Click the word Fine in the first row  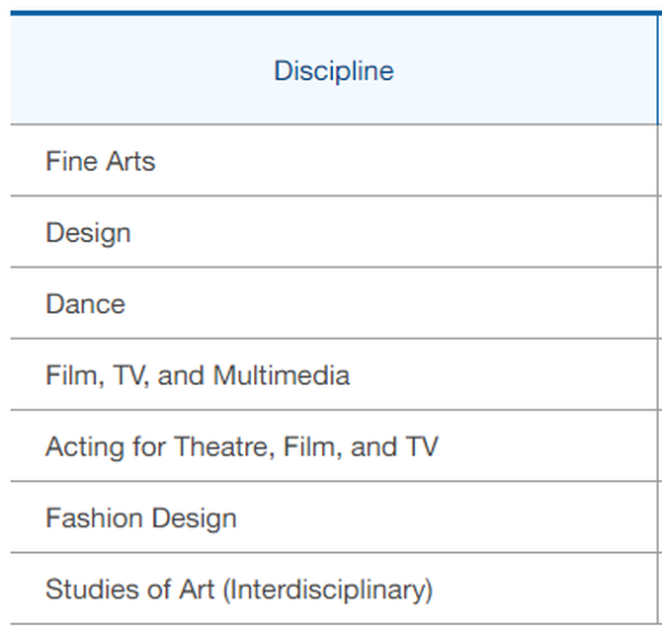click(x=71, y=161)
